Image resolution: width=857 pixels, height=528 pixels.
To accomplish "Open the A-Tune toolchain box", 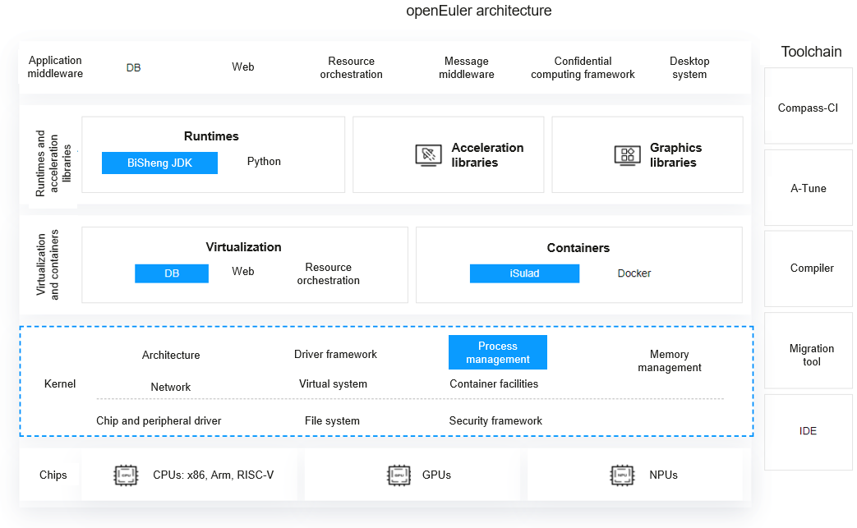I will (x=808, y=188).
